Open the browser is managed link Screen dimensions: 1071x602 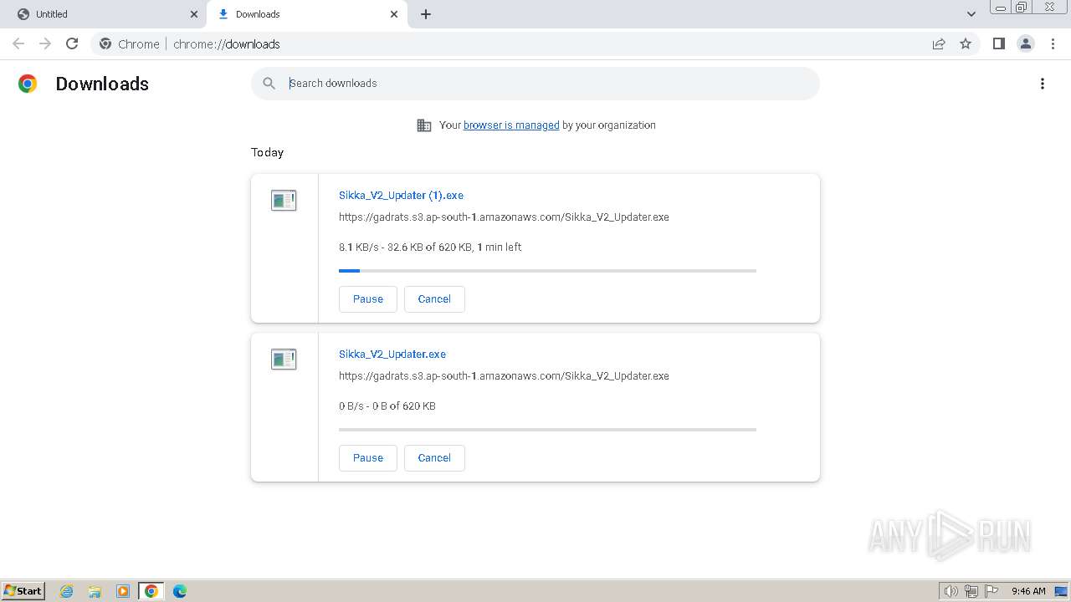coord(511,125)
